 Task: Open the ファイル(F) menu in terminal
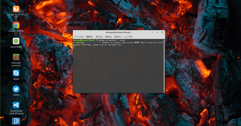coord(79,37)
